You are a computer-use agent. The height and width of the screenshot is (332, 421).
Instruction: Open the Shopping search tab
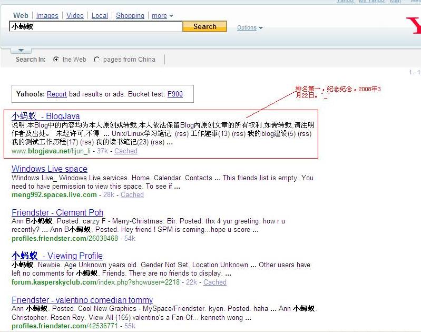pos(130,16)
